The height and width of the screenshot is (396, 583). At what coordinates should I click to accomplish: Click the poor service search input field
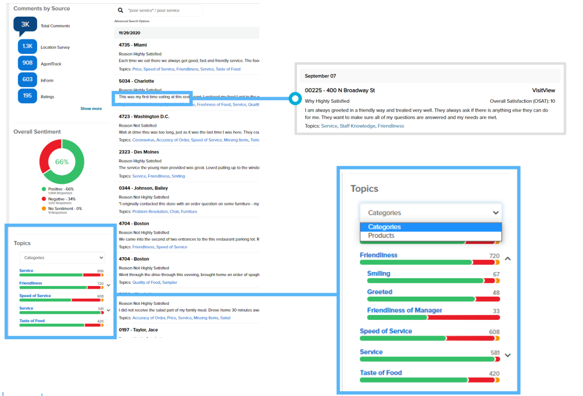[x=164, y=10]
